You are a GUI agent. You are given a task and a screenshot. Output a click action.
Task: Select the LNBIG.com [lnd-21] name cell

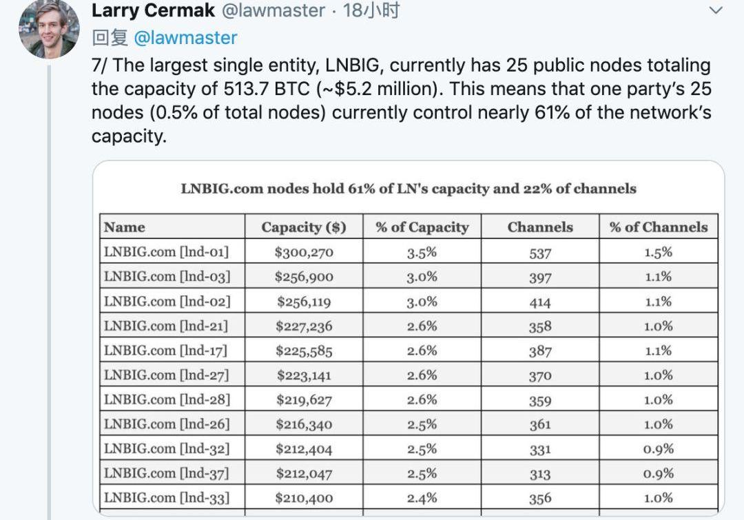tap(165, 326)
